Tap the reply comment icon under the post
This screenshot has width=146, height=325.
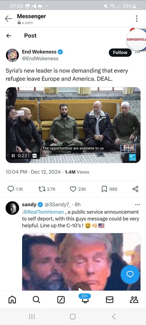[11, 189]
